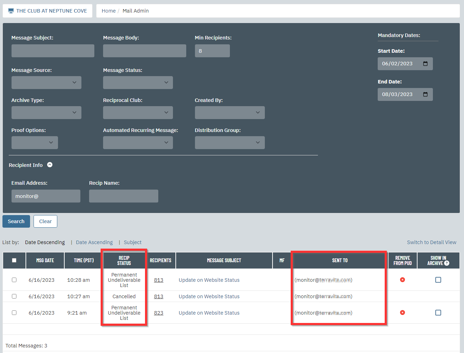Open the End Date calendar picker icon
The image size is (464, 353).
tap(425, 94)
